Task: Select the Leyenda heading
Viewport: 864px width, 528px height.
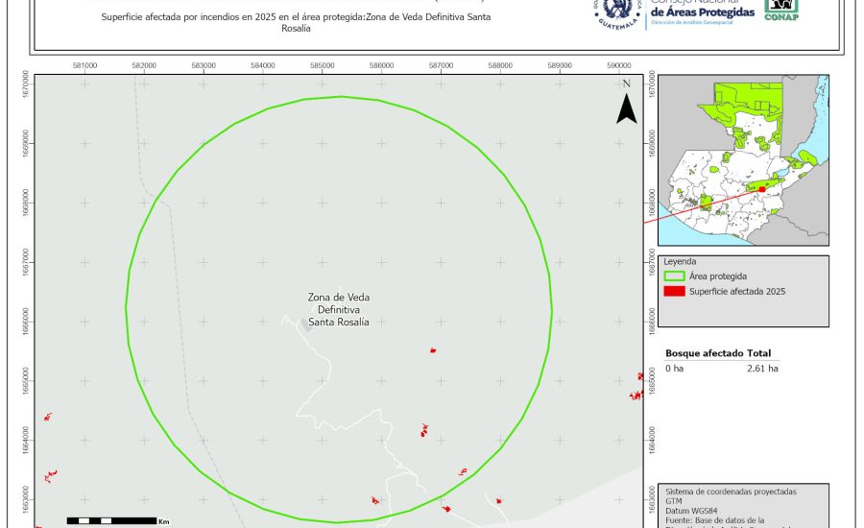Action: [680, 260]
